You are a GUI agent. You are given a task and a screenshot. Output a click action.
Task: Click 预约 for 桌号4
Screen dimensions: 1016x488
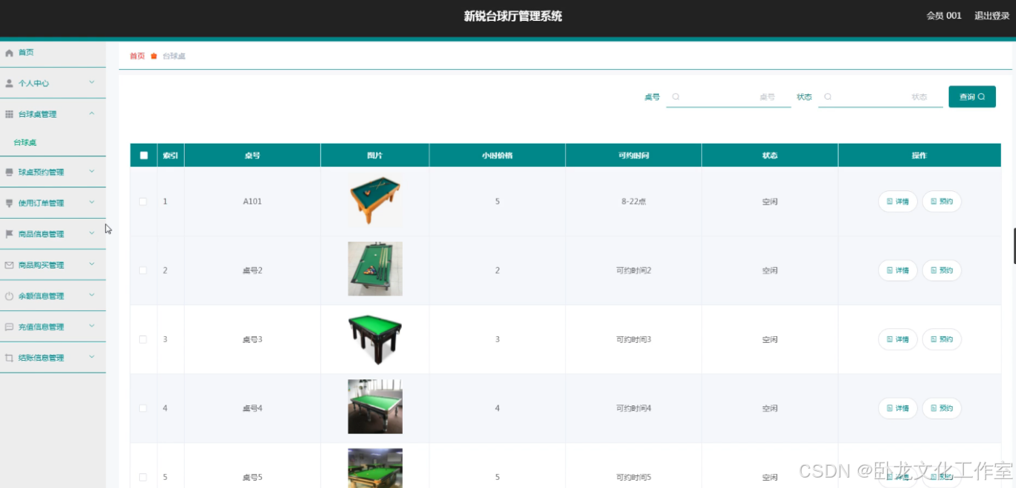[x=942, y=408]
